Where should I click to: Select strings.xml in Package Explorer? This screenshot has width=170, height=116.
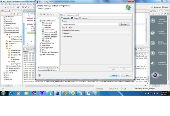(17, 64)
